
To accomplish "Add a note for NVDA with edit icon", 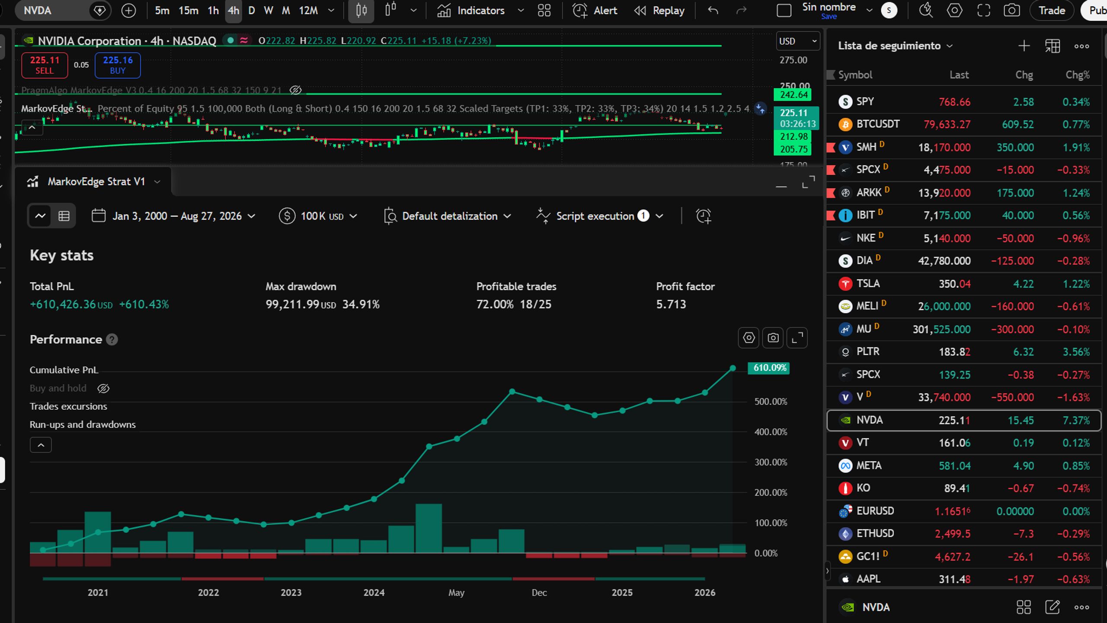I will 1052,607.
